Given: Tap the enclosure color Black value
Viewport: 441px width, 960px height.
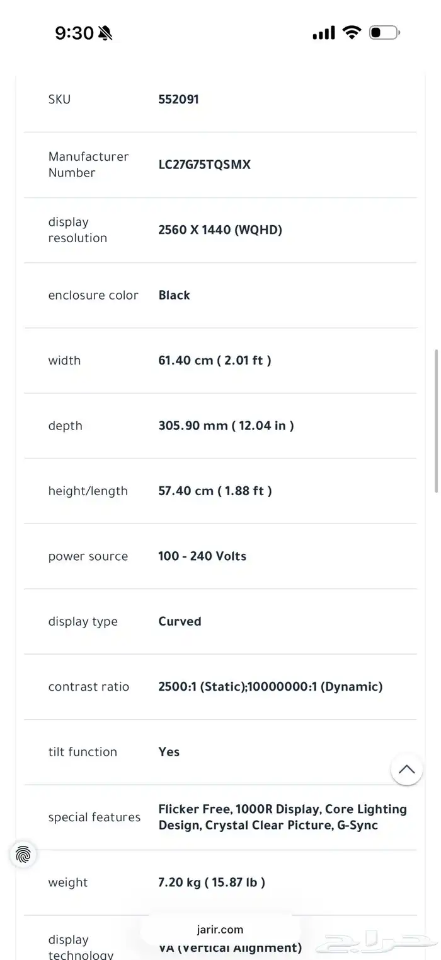Looking at the screenshot, I should point(174,295).
